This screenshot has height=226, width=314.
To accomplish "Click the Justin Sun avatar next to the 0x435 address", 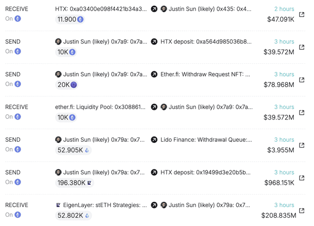I will click(x=164, y=9).
